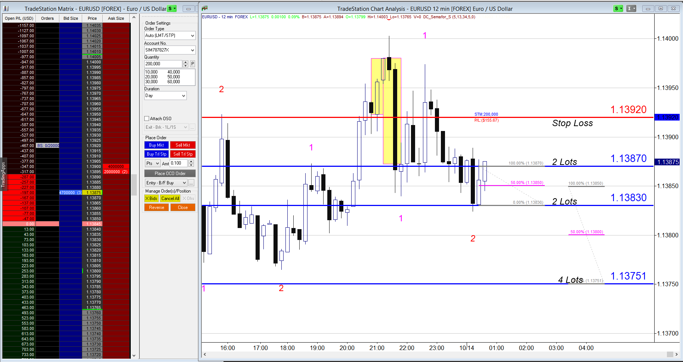This screenshot has width=683, height=362.
Task: Open the Duration dropdown
Action: pos(166,96)
